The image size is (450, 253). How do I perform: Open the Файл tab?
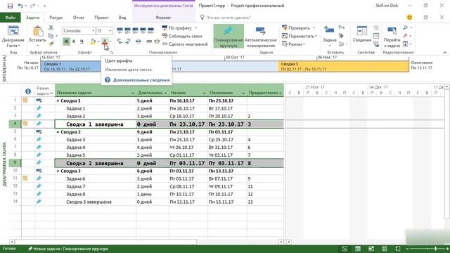tap(10, 18)
